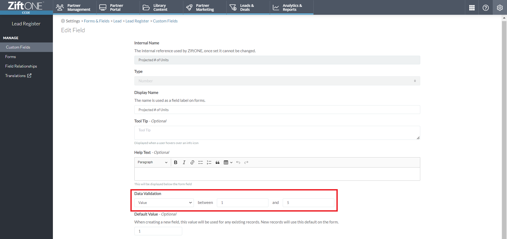Click the Tool Tip resize handle
The width and height of the screenshot is (507, 239).
click(418, 138)
